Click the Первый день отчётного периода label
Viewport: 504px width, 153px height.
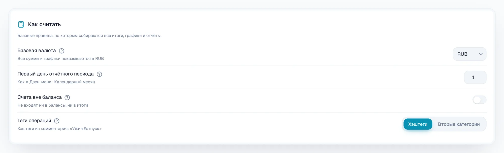(55, 74)
